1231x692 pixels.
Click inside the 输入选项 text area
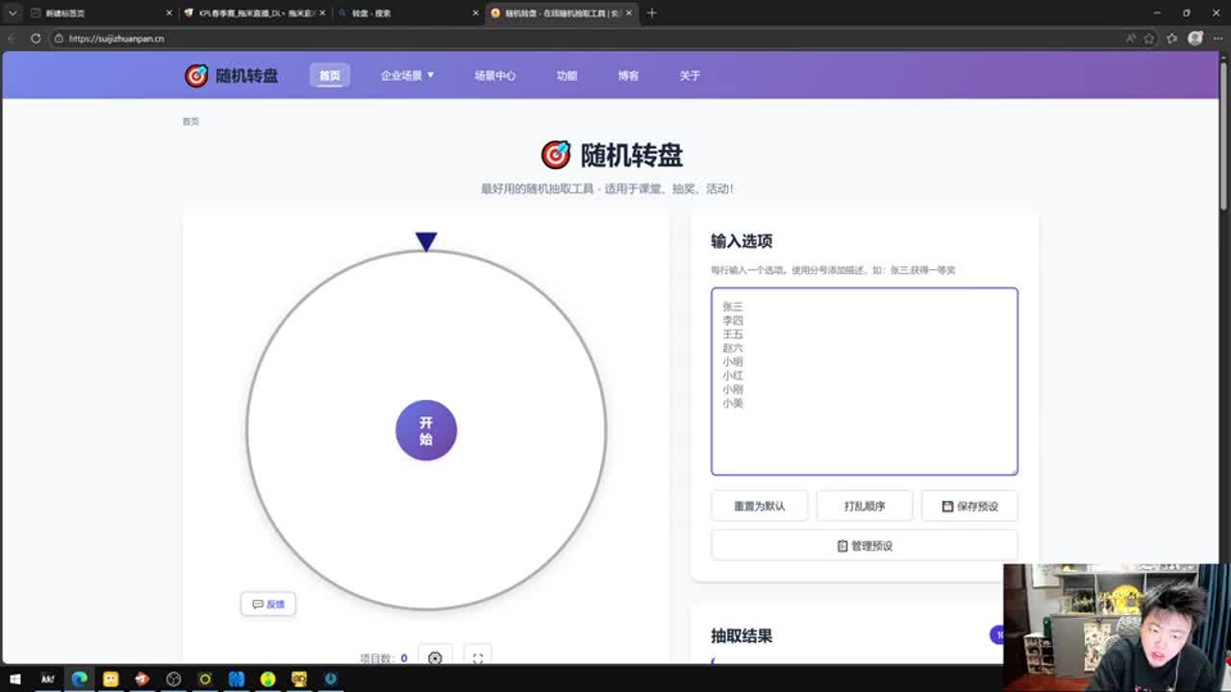pyautogui.click(x=865, y=382)
